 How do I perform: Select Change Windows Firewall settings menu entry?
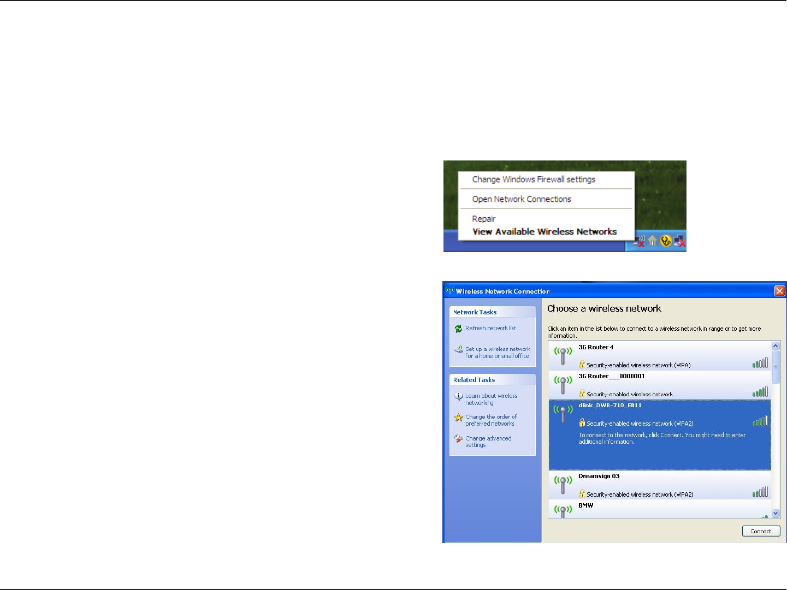point(534,180)
